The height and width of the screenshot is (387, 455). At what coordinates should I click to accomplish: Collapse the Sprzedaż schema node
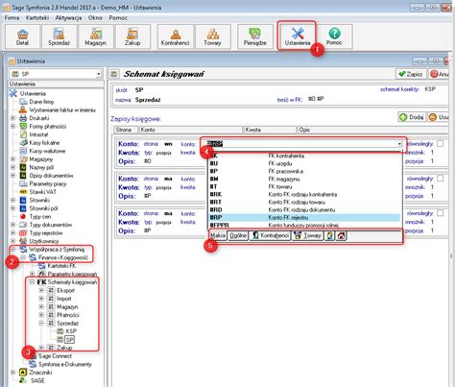coord(41,324)
